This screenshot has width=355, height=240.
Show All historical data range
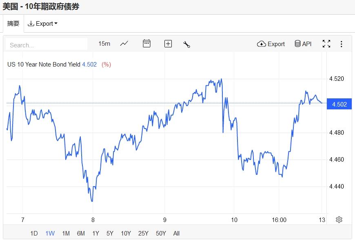pyautogui.click(x=176, y=233)
